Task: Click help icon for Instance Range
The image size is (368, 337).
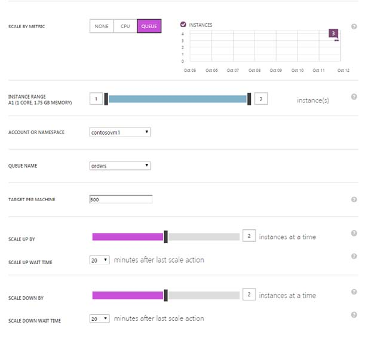Action: tap(354, 97)
